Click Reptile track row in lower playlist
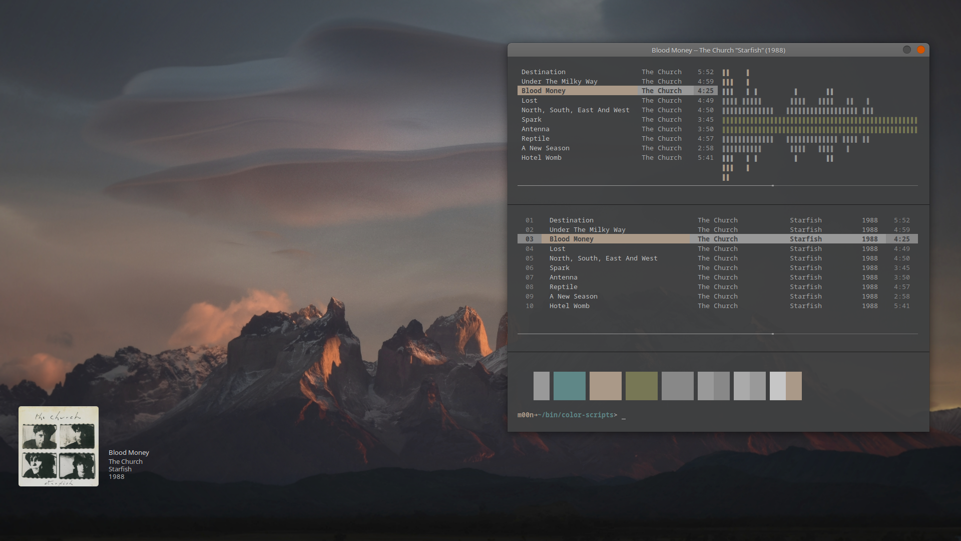961x541 pixels. click(x=564, y=287)
